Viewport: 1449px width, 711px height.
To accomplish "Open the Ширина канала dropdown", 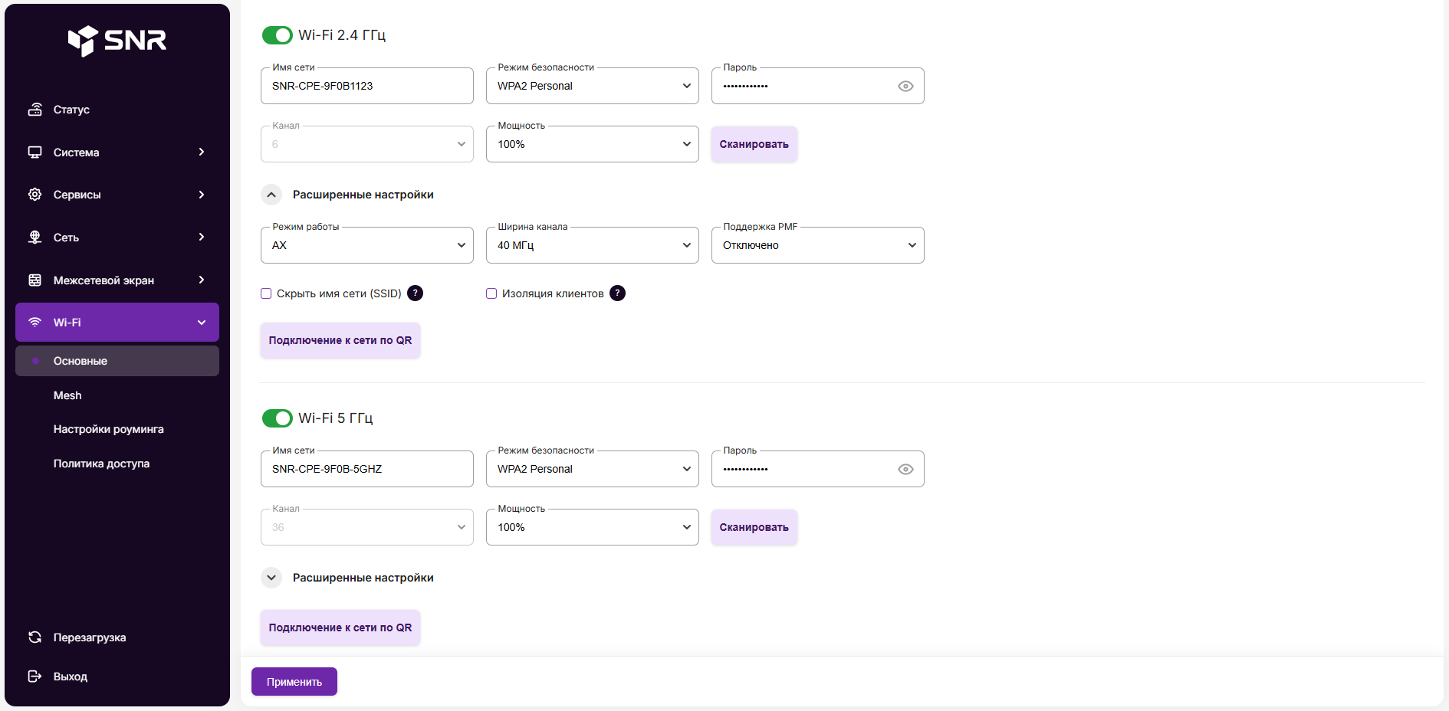I will (592, 245).
